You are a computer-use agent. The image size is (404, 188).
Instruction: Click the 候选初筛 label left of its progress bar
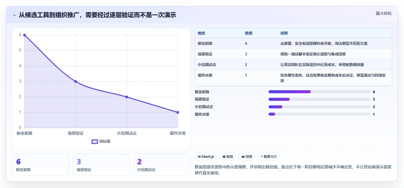tap(202, 92)
